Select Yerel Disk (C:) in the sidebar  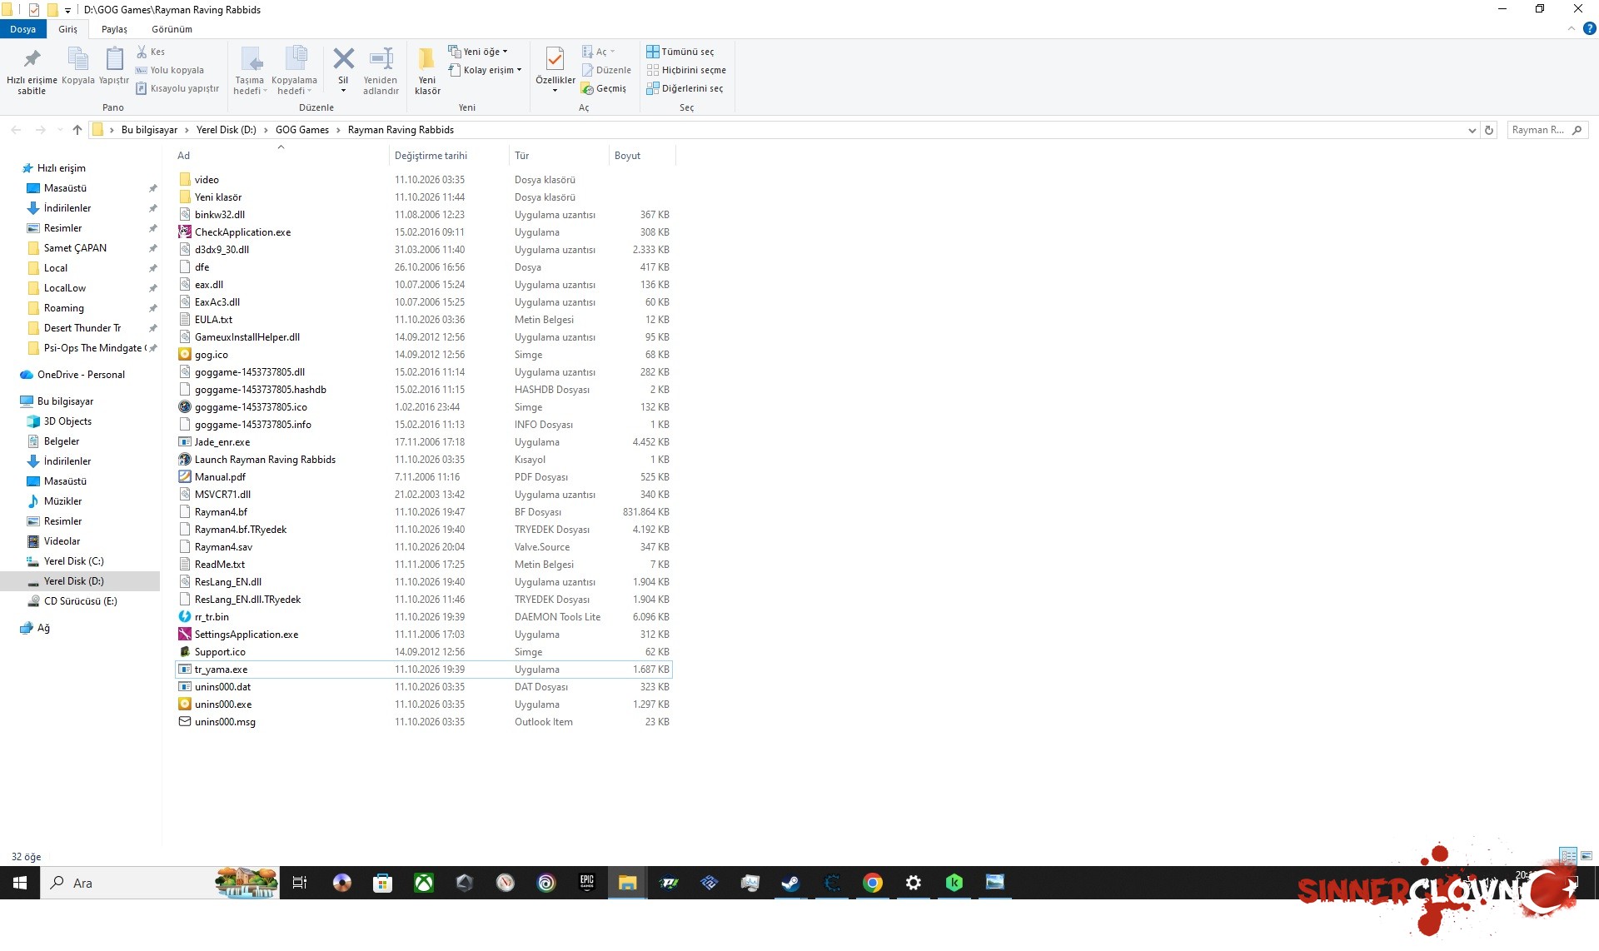tap(73, 561)
